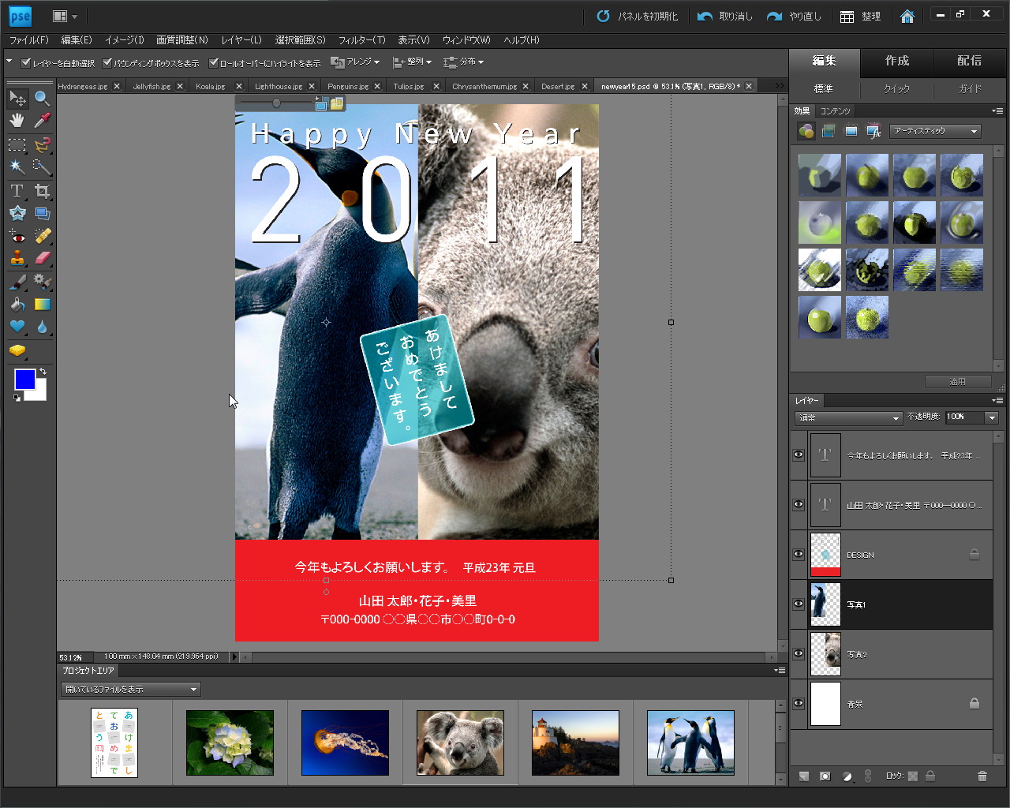Open the アーティスティック effects category dropdown
Image resolution: width=1010 pixels, height=808 pixels.
(935, 131)
